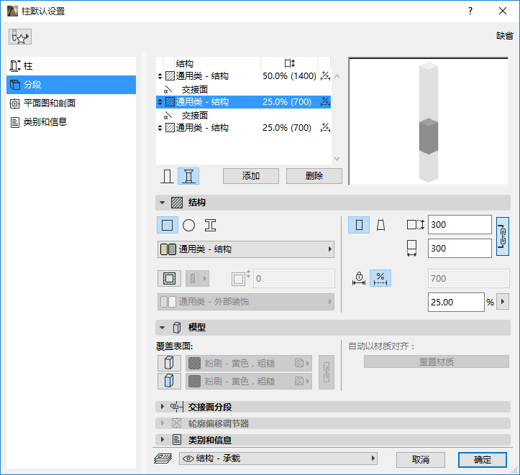Select the 柱 page in sidebar
The width and height of the screenshot is (520, 475).
[71, 66]
